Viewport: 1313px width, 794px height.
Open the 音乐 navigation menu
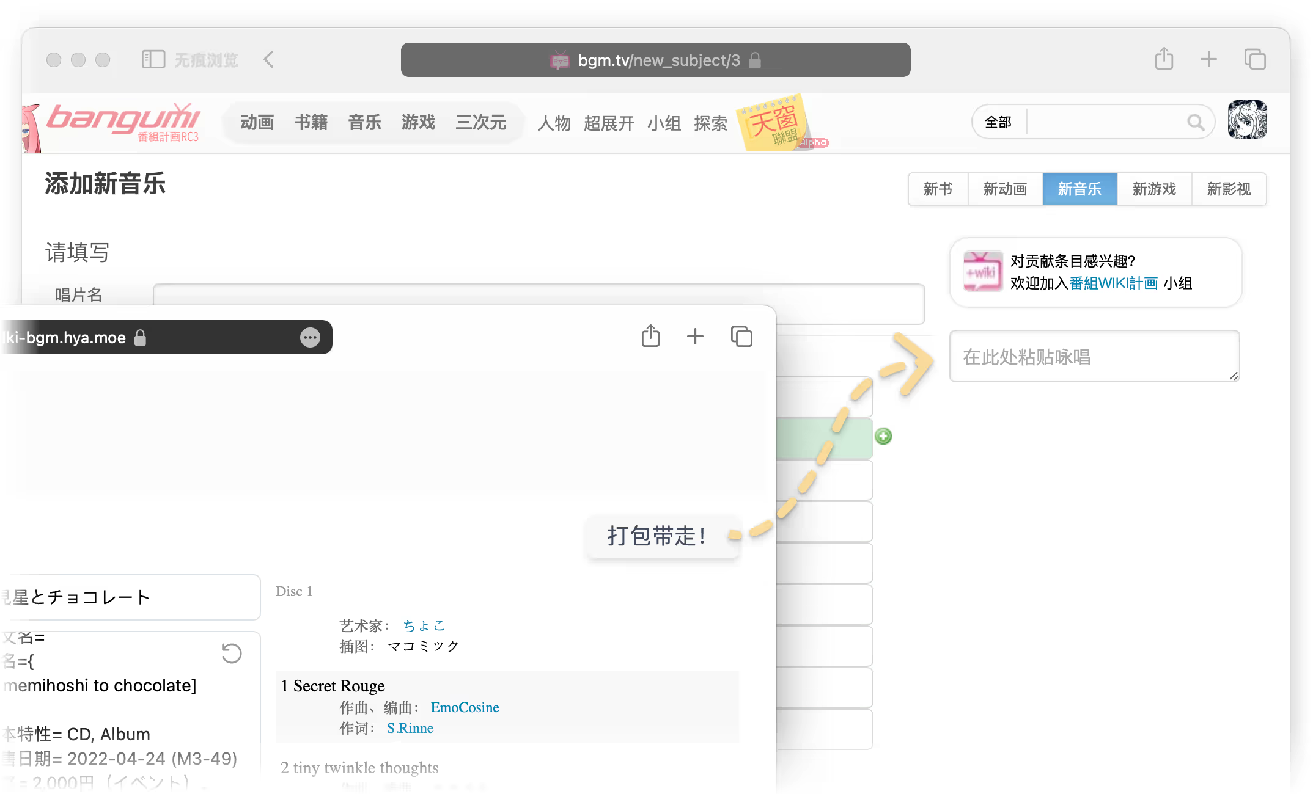click(x=364, y=122)
